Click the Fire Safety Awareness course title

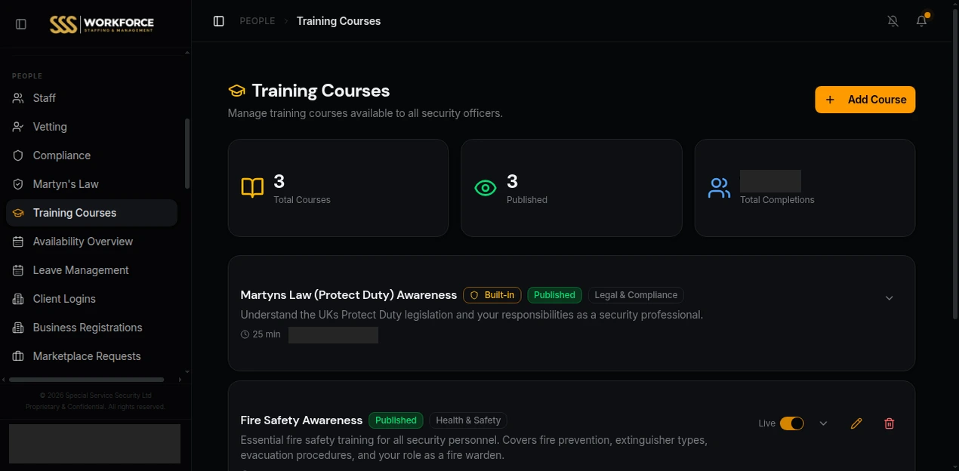(x=301, y=420)
